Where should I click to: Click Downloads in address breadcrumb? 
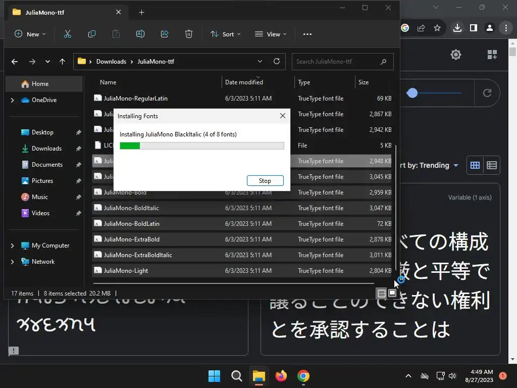click(x=111, y=62)
